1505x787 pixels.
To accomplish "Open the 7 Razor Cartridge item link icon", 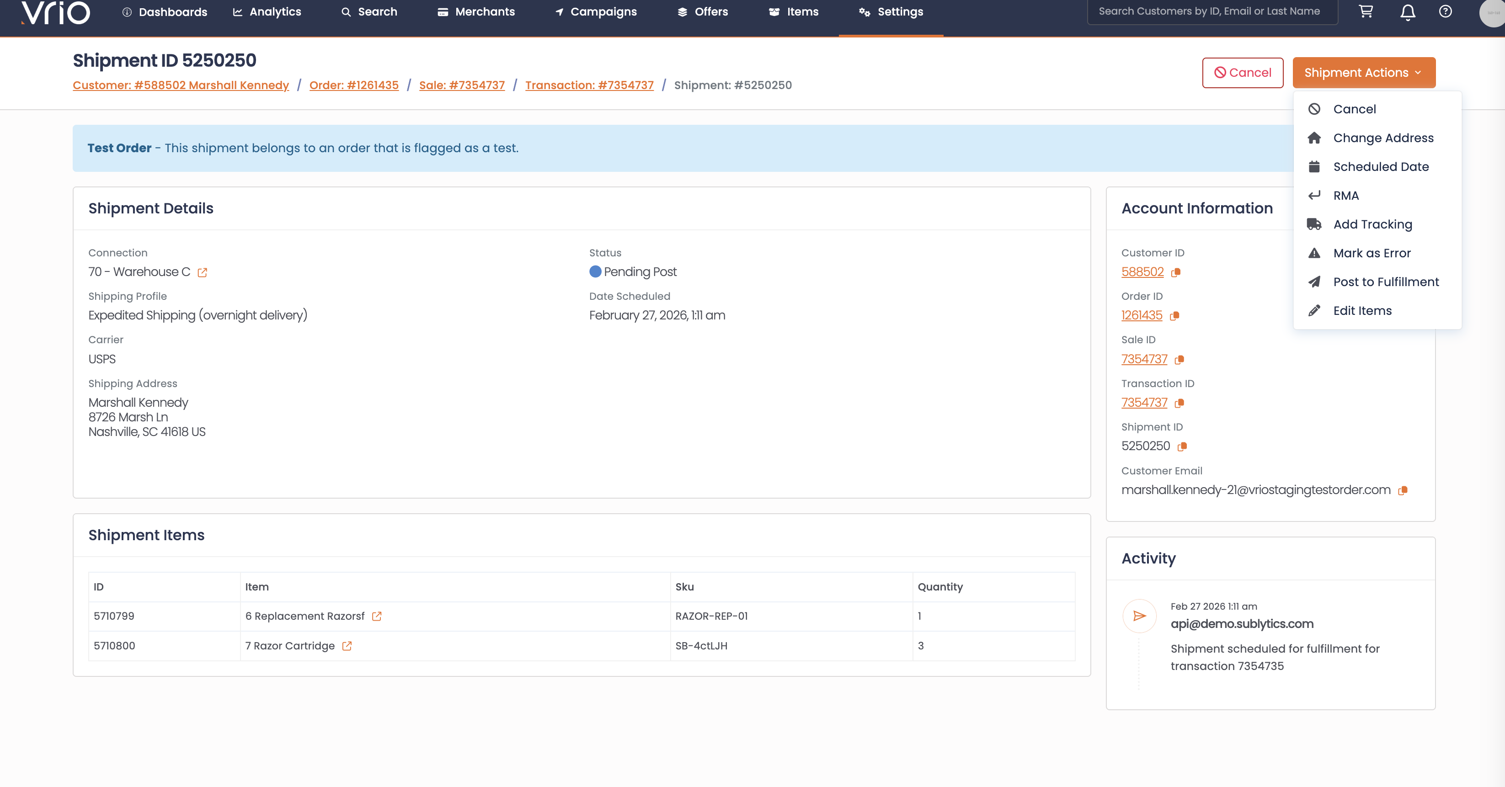I will click(x=347, y=646).
